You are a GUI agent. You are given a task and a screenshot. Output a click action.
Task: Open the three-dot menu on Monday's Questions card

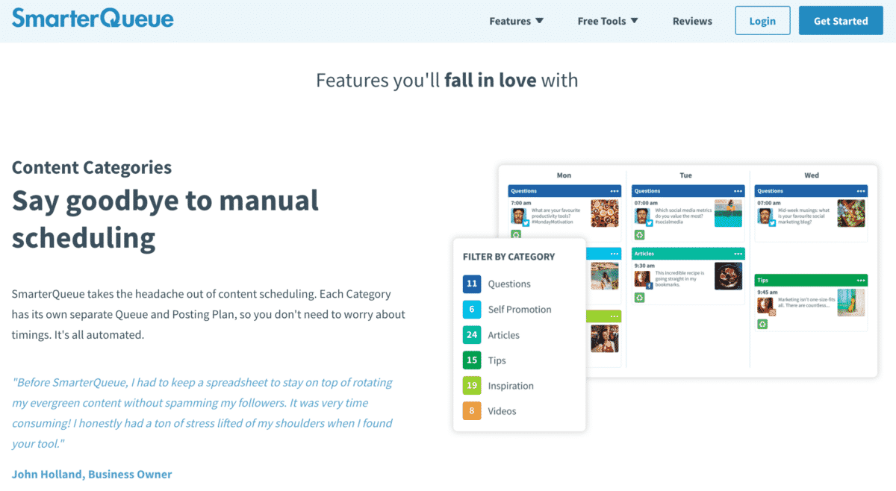615,191
